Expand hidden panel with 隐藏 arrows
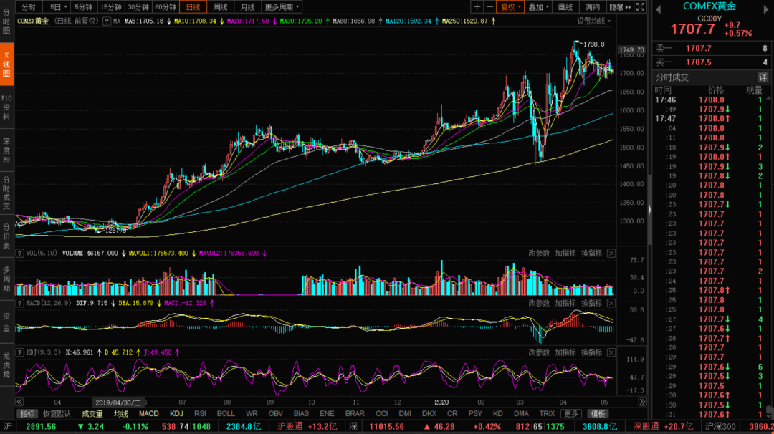The image size is (774, 434). coord(620,7)
